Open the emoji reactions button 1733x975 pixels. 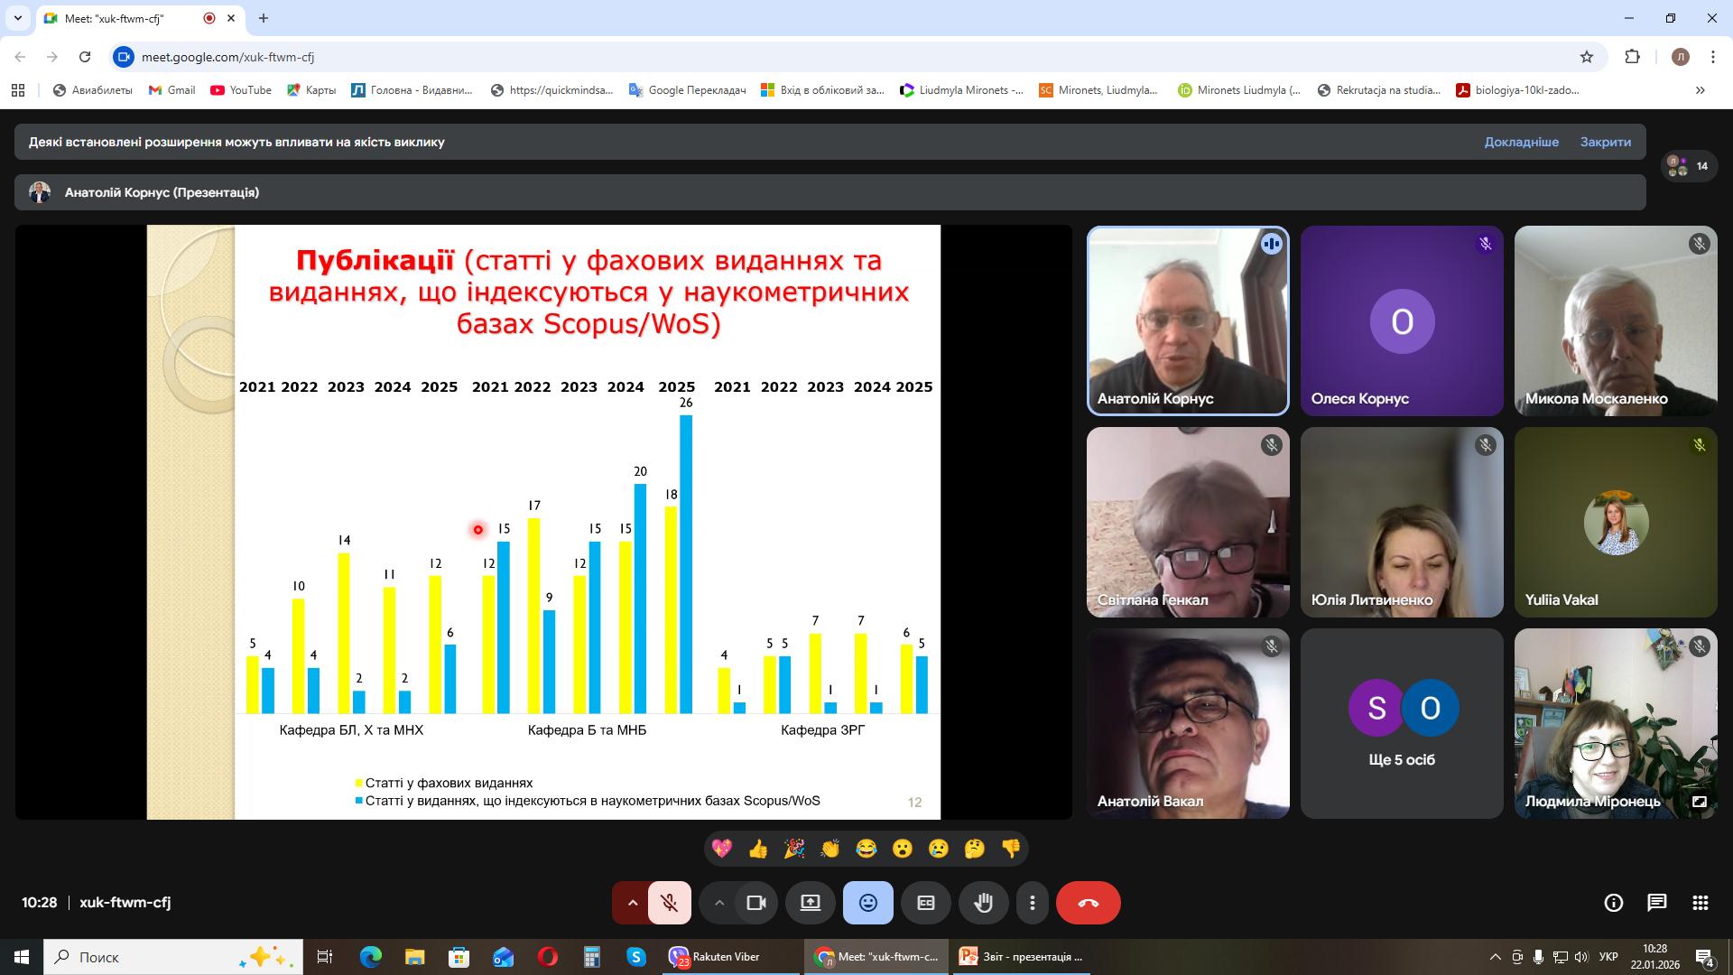click(867, 903)
